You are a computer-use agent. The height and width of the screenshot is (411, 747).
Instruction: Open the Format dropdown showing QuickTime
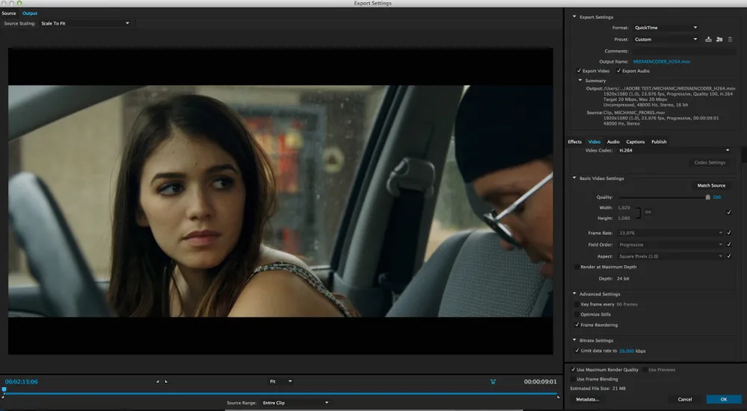click(666, 28)
